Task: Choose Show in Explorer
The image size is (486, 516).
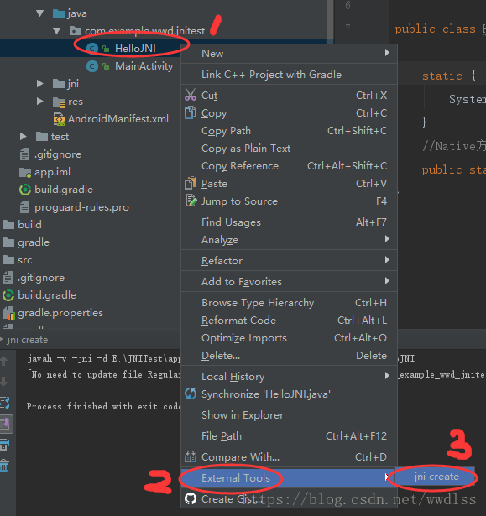Action: [x=289, y=415]
